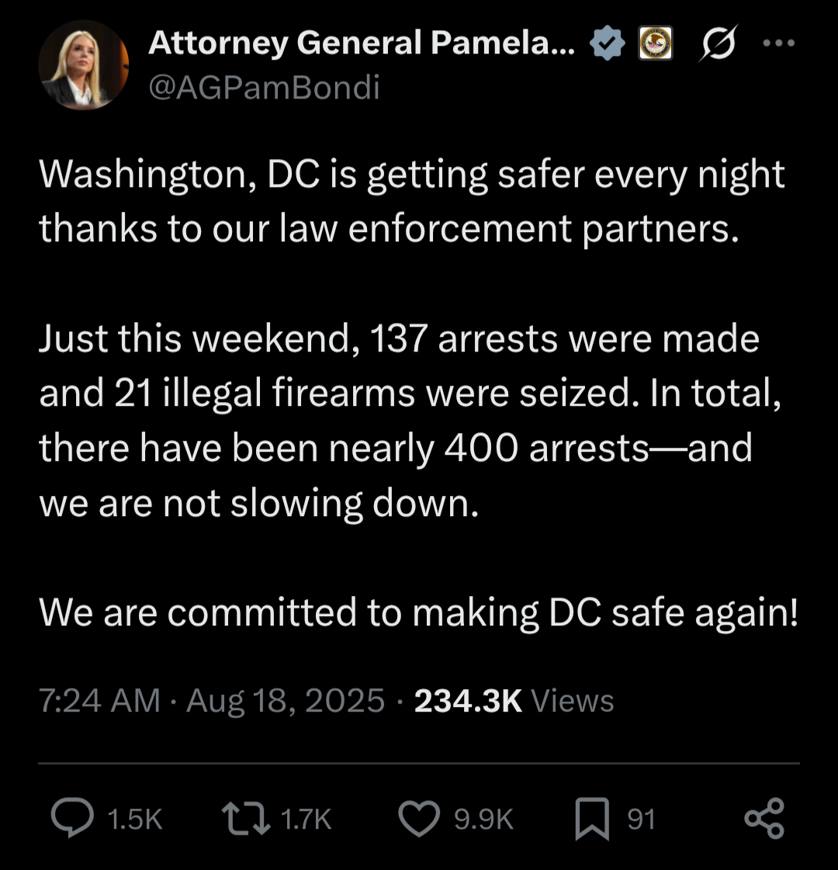Bookmark the post with the bookmark icon
The width and height of the screenshot is (838, 870).
(592, 820)
